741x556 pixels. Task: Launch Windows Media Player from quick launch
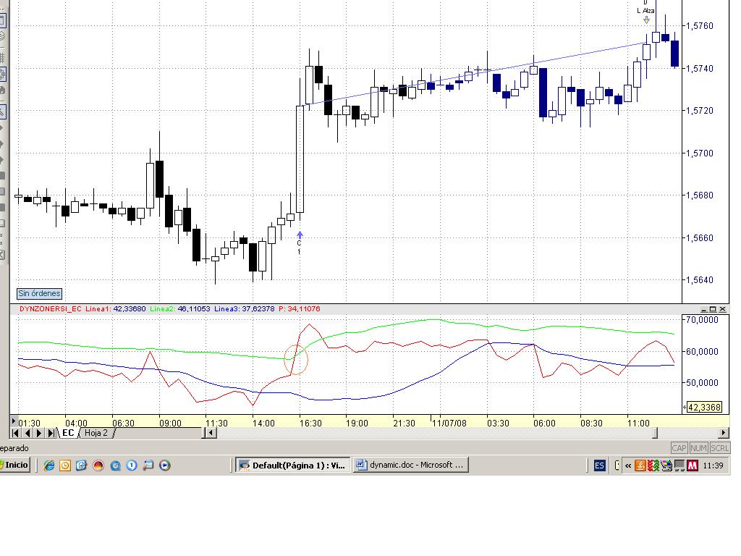(x=164, y=466)
